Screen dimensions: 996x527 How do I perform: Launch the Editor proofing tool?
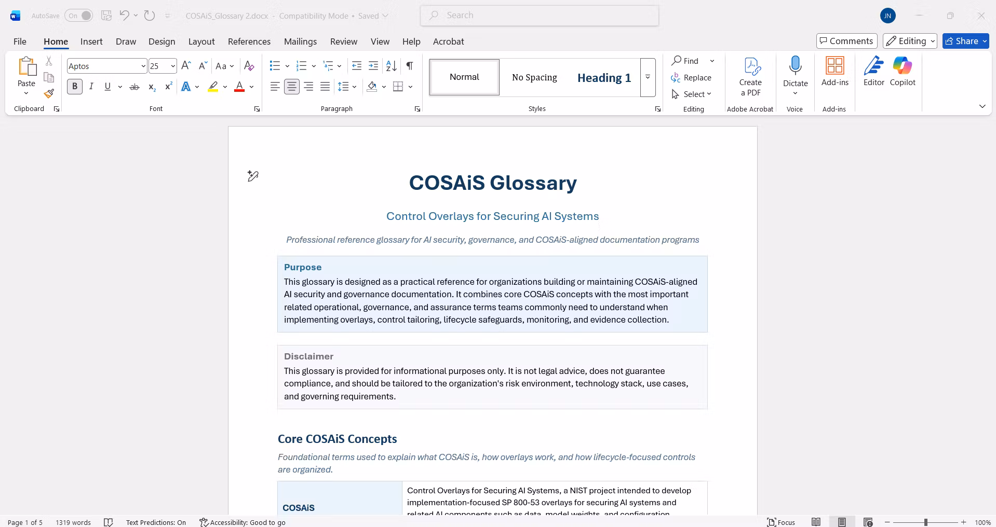874,72
